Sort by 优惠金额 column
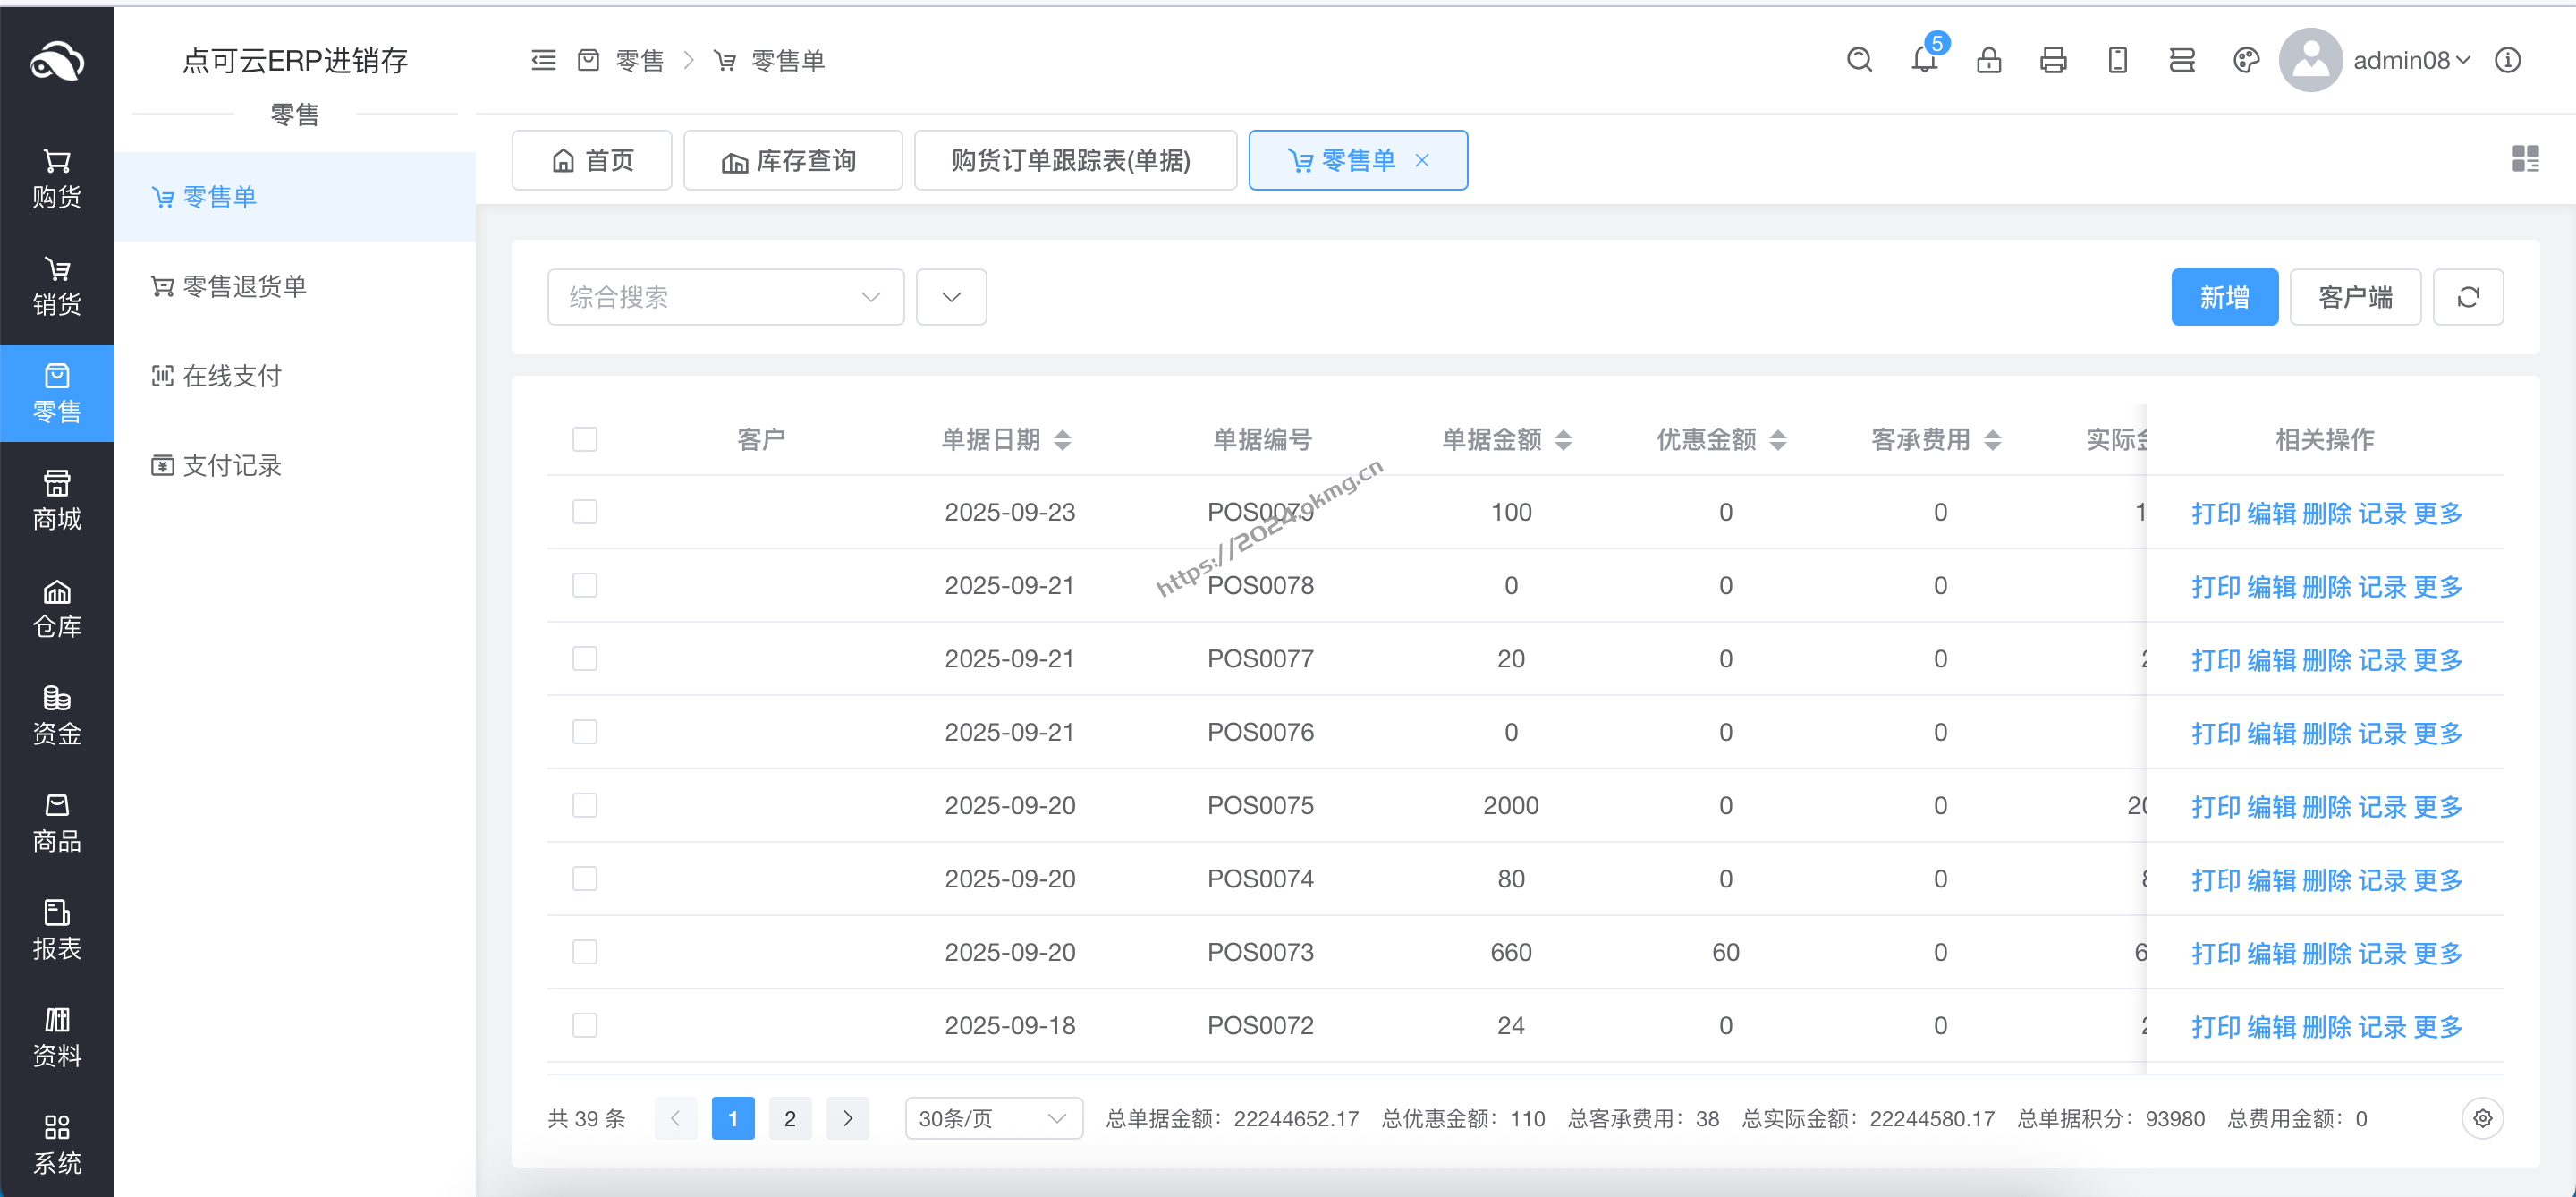2576x1197 pixels. (1778, 440)
